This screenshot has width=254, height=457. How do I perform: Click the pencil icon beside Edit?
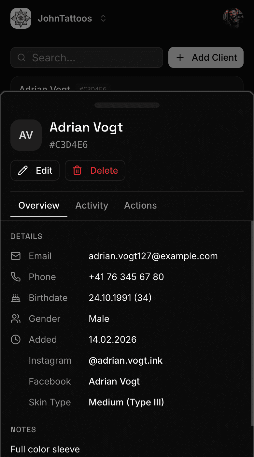23,170
